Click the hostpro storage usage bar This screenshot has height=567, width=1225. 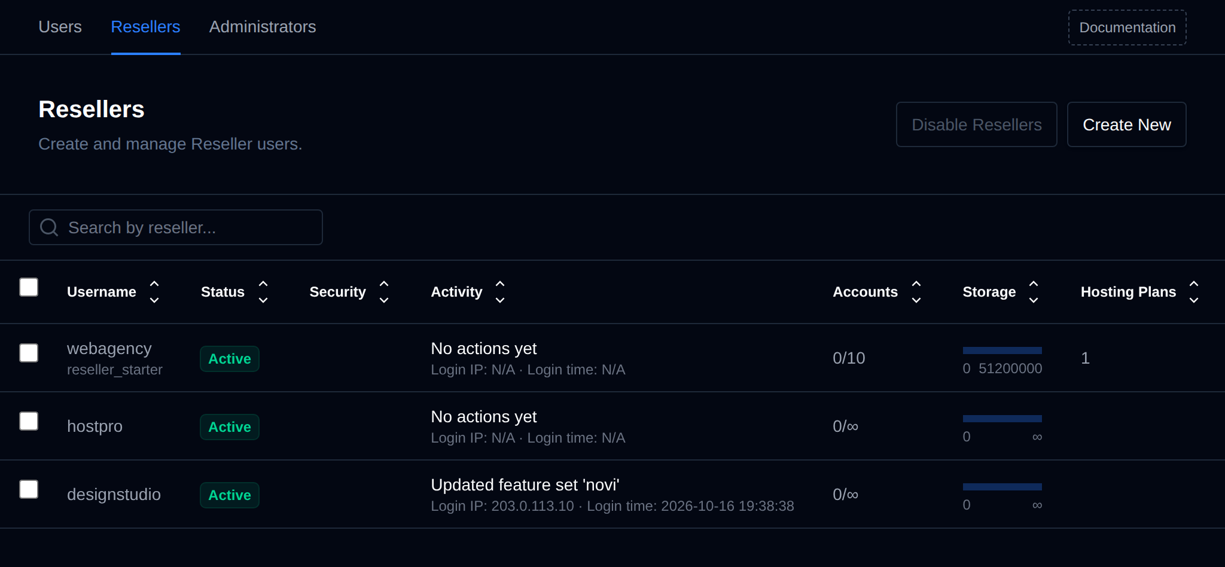tap(1002, 419)
